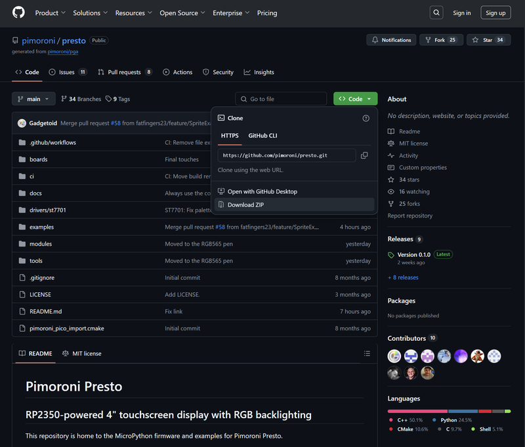Expand the Product navigation menu

50,13
